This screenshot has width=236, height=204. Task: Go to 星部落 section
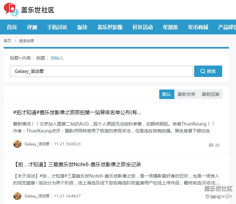pyautogui.click(x=170, y=27)
